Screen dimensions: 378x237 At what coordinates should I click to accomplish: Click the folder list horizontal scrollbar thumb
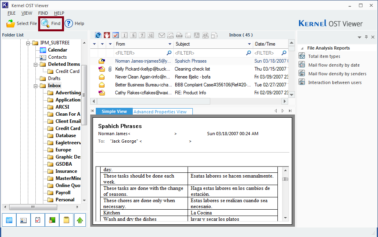pos(33,207)
